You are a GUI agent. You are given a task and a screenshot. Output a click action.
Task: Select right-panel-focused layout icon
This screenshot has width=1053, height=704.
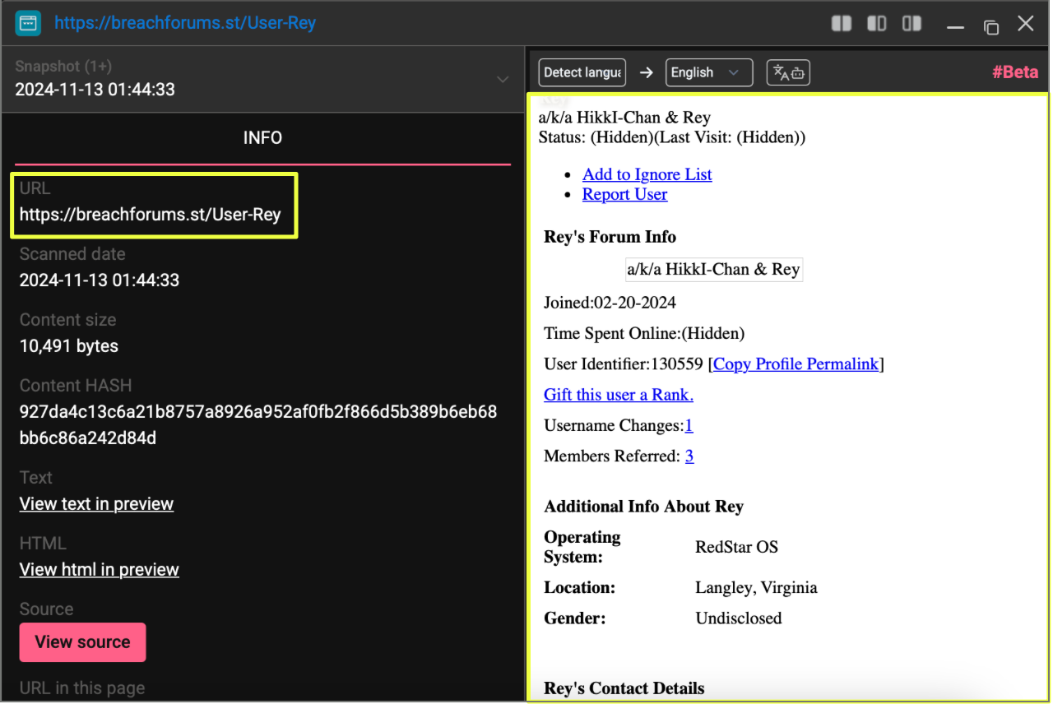pyautogui.click(x=912, y=24)
